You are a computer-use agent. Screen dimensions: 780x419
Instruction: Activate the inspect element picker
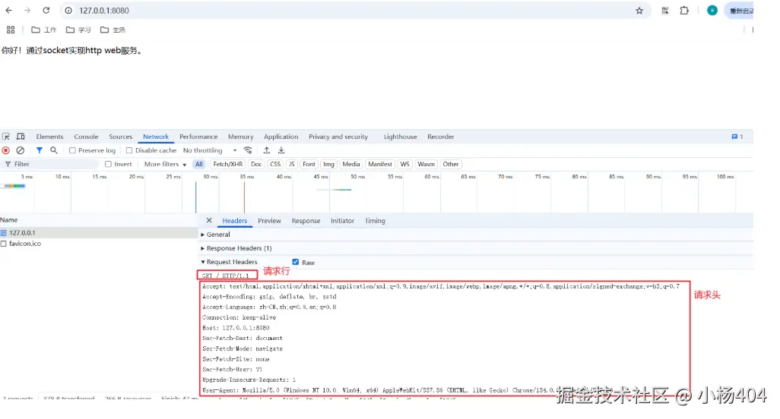click(x=6, y=137)
